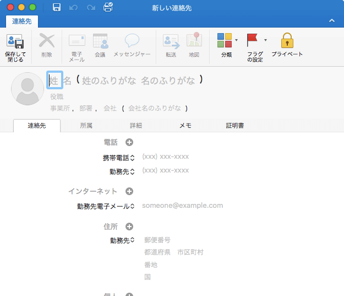Add an address with 住所 plus button
Image resolution: width=344 pixels, height=296 pixels.
click(x=129, y=227)
